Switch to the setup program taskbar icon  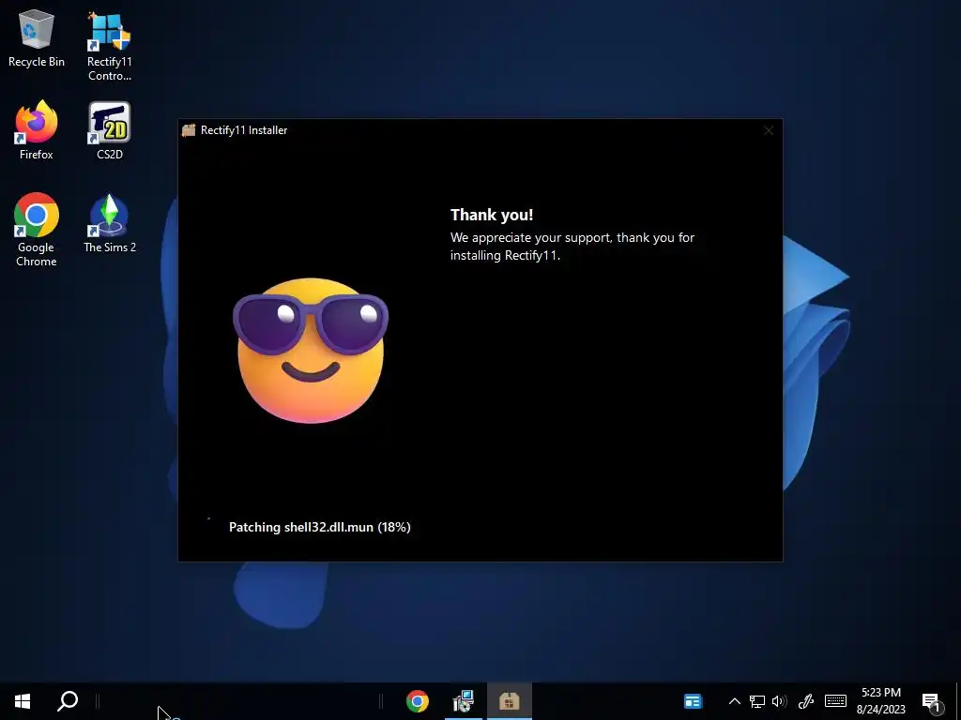[x=464, y=701]
